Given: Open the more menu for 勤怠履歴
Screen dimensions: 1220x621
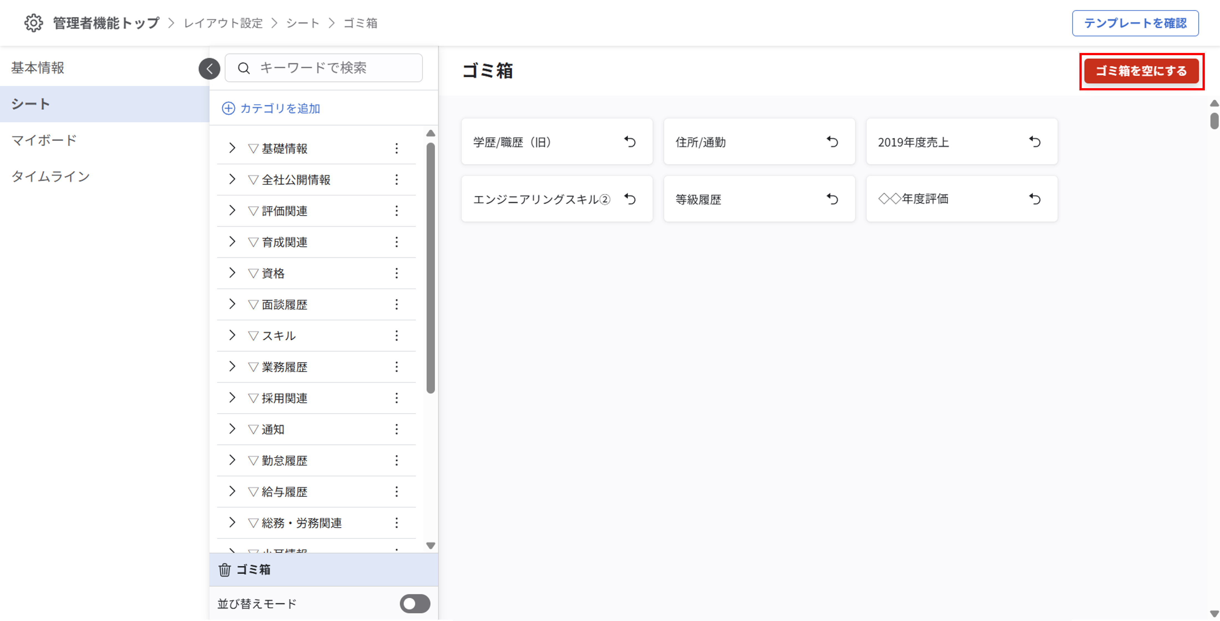Looking at the screenshot, I should [396, 461].
